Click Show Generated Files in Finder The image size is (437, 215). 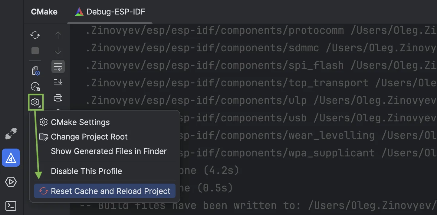click(x=109, y=151)
